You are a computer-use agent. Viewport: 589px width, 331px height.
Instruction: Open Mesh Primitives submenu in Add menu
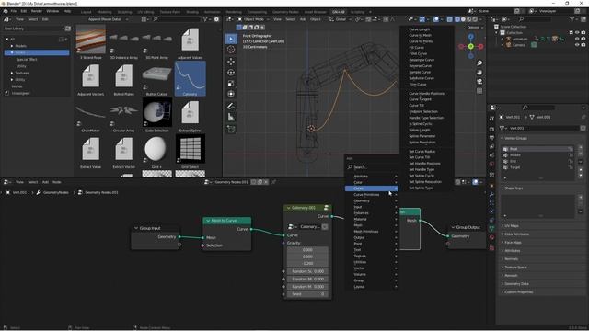[x=372, y=232]
